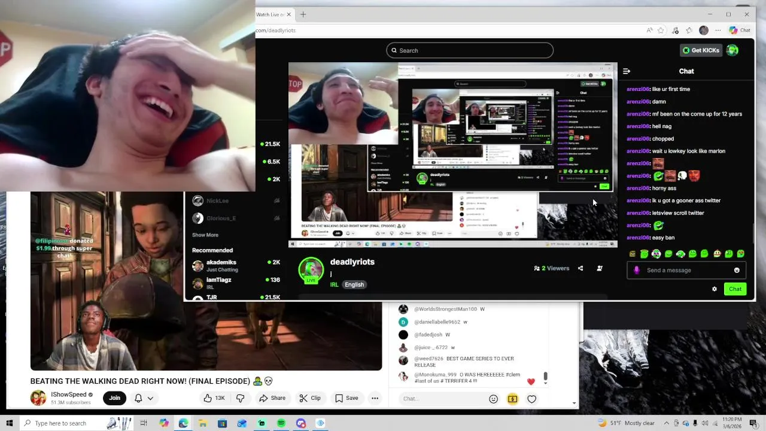Send a heart reaction in YouTube chat
Screen dimensions: 766x431
click(x=531, y=399)
